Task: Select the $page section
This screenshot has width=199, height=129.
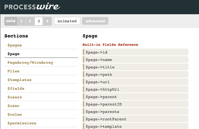Action: pyautogui.click(x=41, y=54)
